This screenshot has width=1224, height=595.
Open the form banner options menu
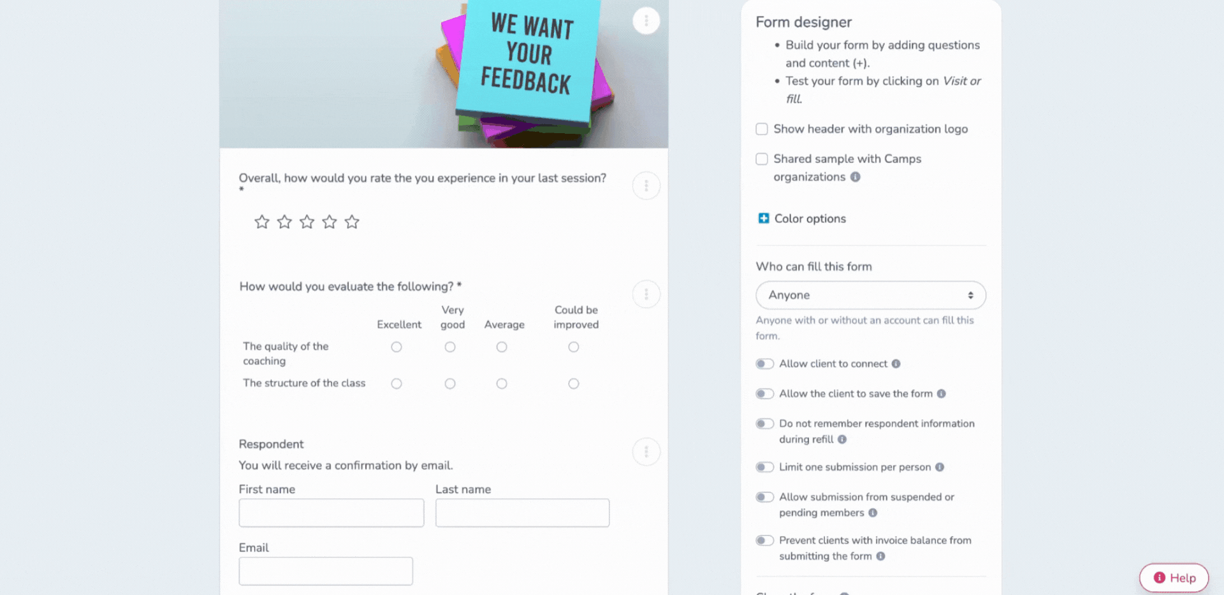[x=646, y=20]
